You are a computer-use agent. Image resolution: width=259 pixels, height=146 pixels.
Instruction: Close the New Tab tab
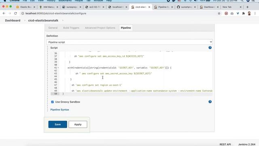coord(240,7)
